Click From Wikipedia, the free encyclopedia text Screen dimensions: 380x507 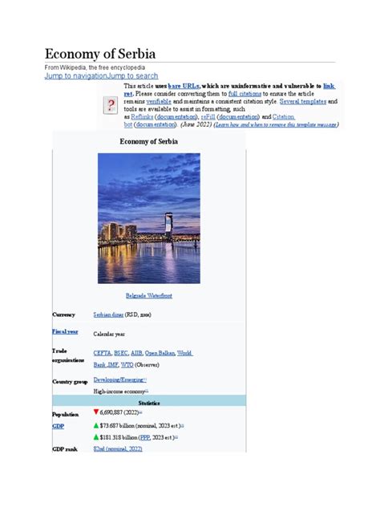pos(95,67)
